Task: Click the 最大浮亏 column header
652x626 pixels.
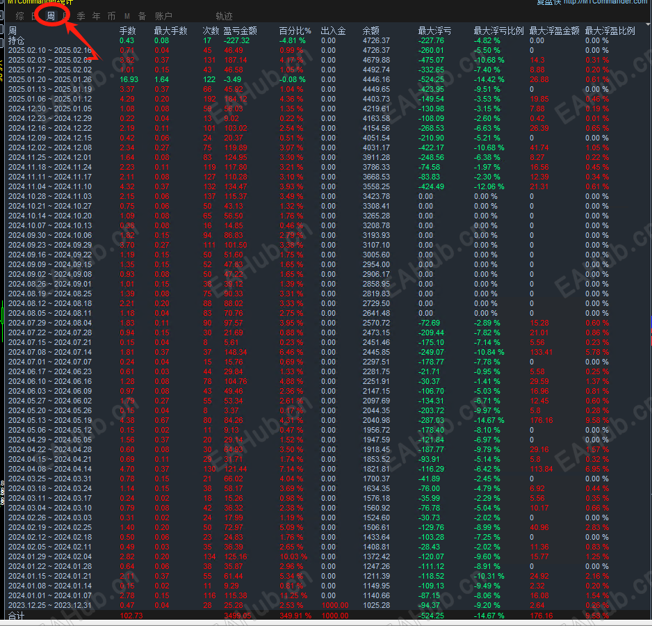Action: 434,31
